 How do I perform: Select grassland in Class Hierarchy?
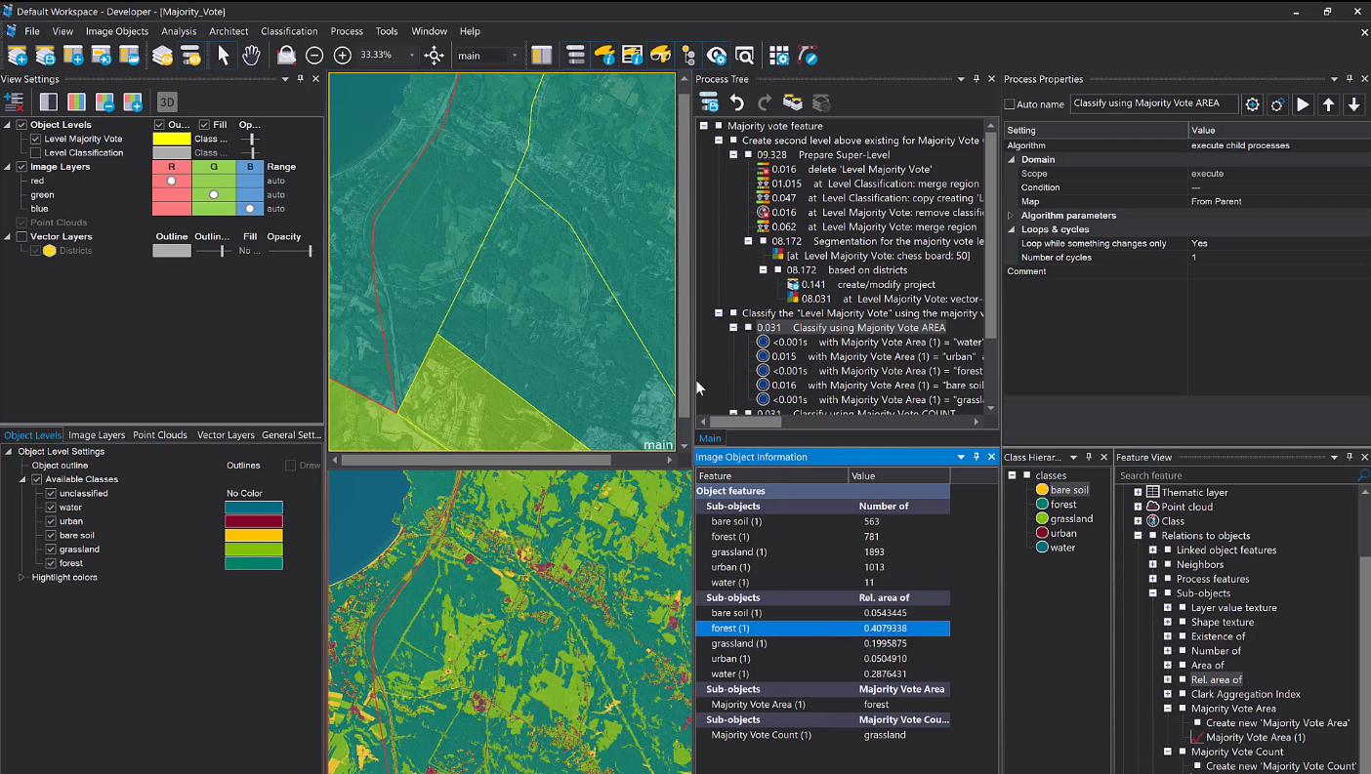1070,519
